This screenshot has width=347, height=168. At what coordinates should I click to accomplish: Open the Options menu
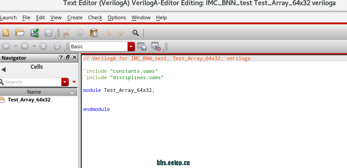click(x=116, y=17)
